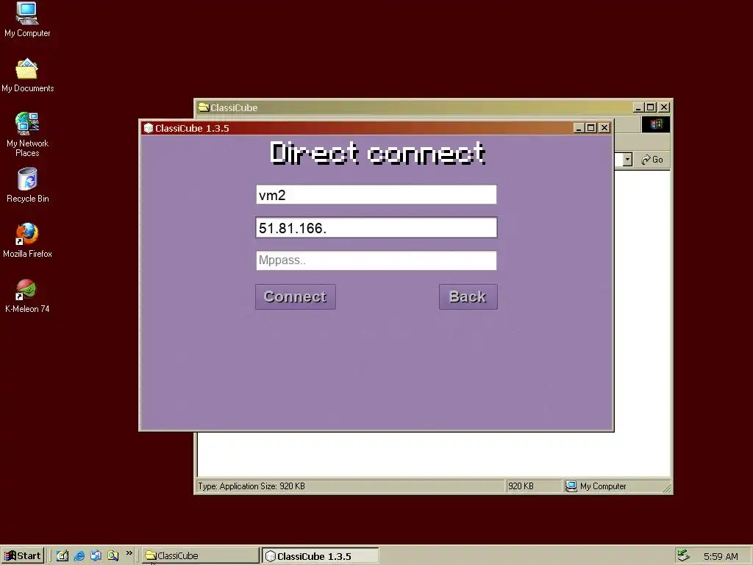Click the IP address field with 51.81.166.
Viewport: 753px width, 565px height.
[376, 228]
